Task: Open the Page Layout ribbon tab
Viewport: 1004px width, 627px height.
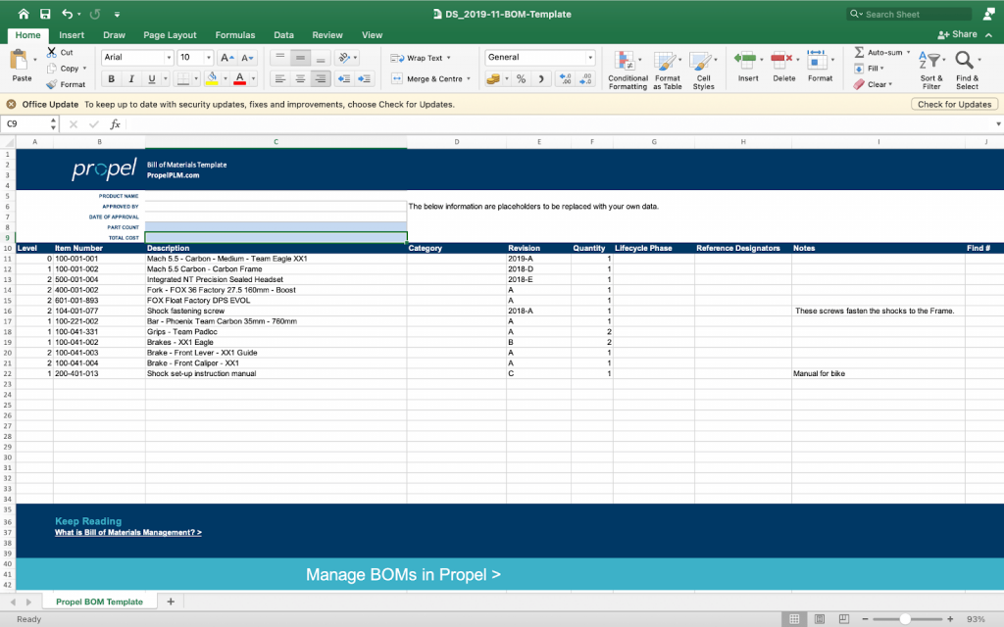Action: [170, 35]
